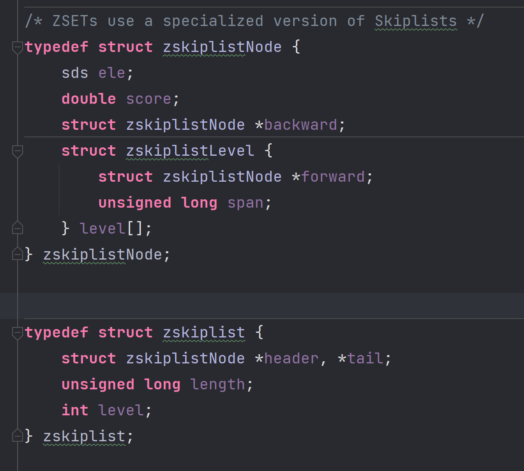The height and width of the screenshot is (471, 524).
Task: Click 'level' field on the int line
Action: [x=121, y=410]
